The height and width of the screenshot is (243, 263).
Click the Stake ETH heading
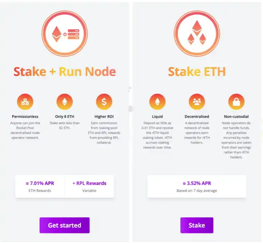click(x=197, y=72)
